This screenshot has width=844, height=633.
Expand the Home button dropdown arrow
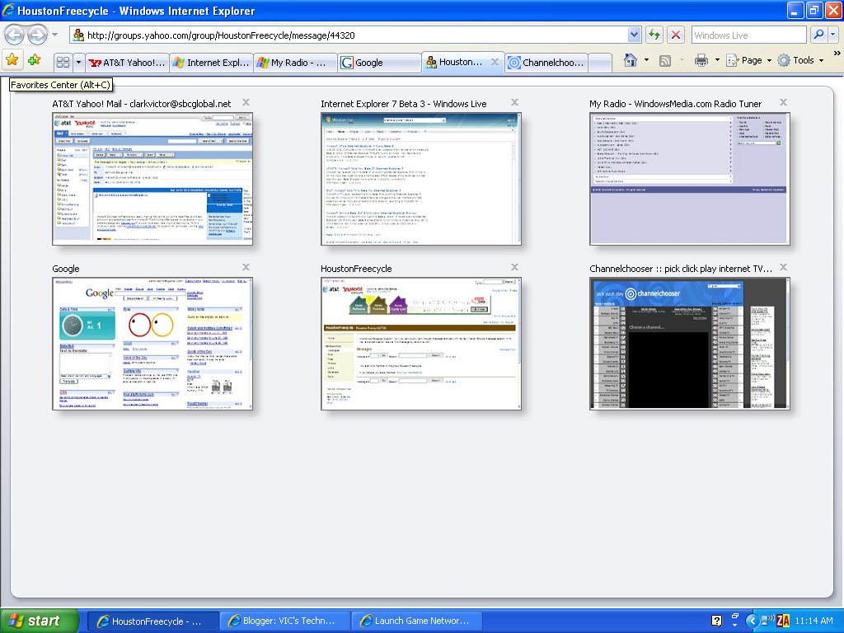tap(646, 60)
